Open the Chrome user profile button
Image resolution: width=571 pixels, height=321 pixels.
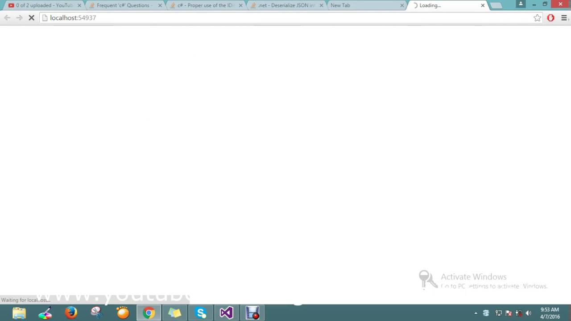(521, 4)
